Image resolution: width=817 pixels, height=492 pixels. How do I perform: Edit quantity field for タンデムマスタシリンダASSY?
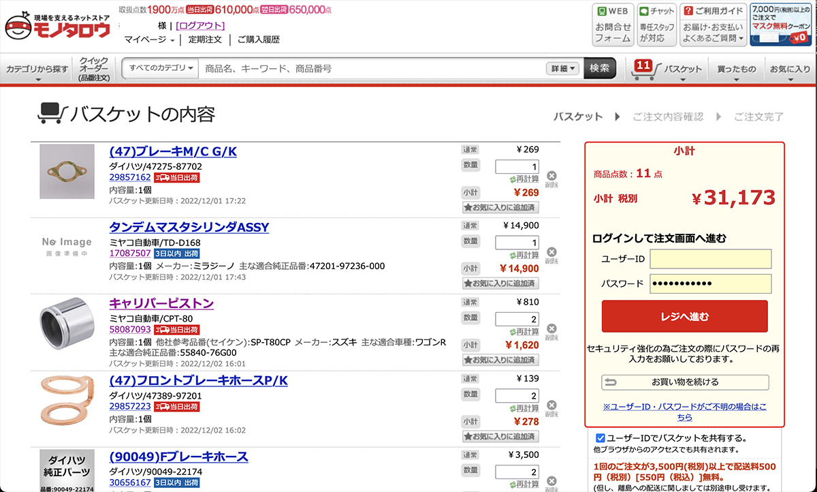(517, 243)
